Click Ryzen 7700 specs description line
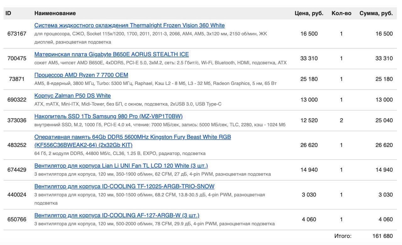 pos(155,83)
